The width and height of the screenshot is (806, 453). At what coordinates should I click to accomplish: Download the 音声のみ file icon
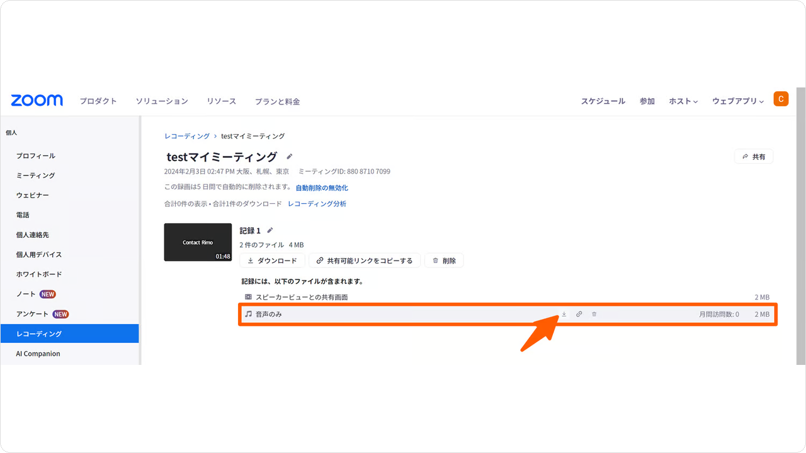tap(564, 314)
